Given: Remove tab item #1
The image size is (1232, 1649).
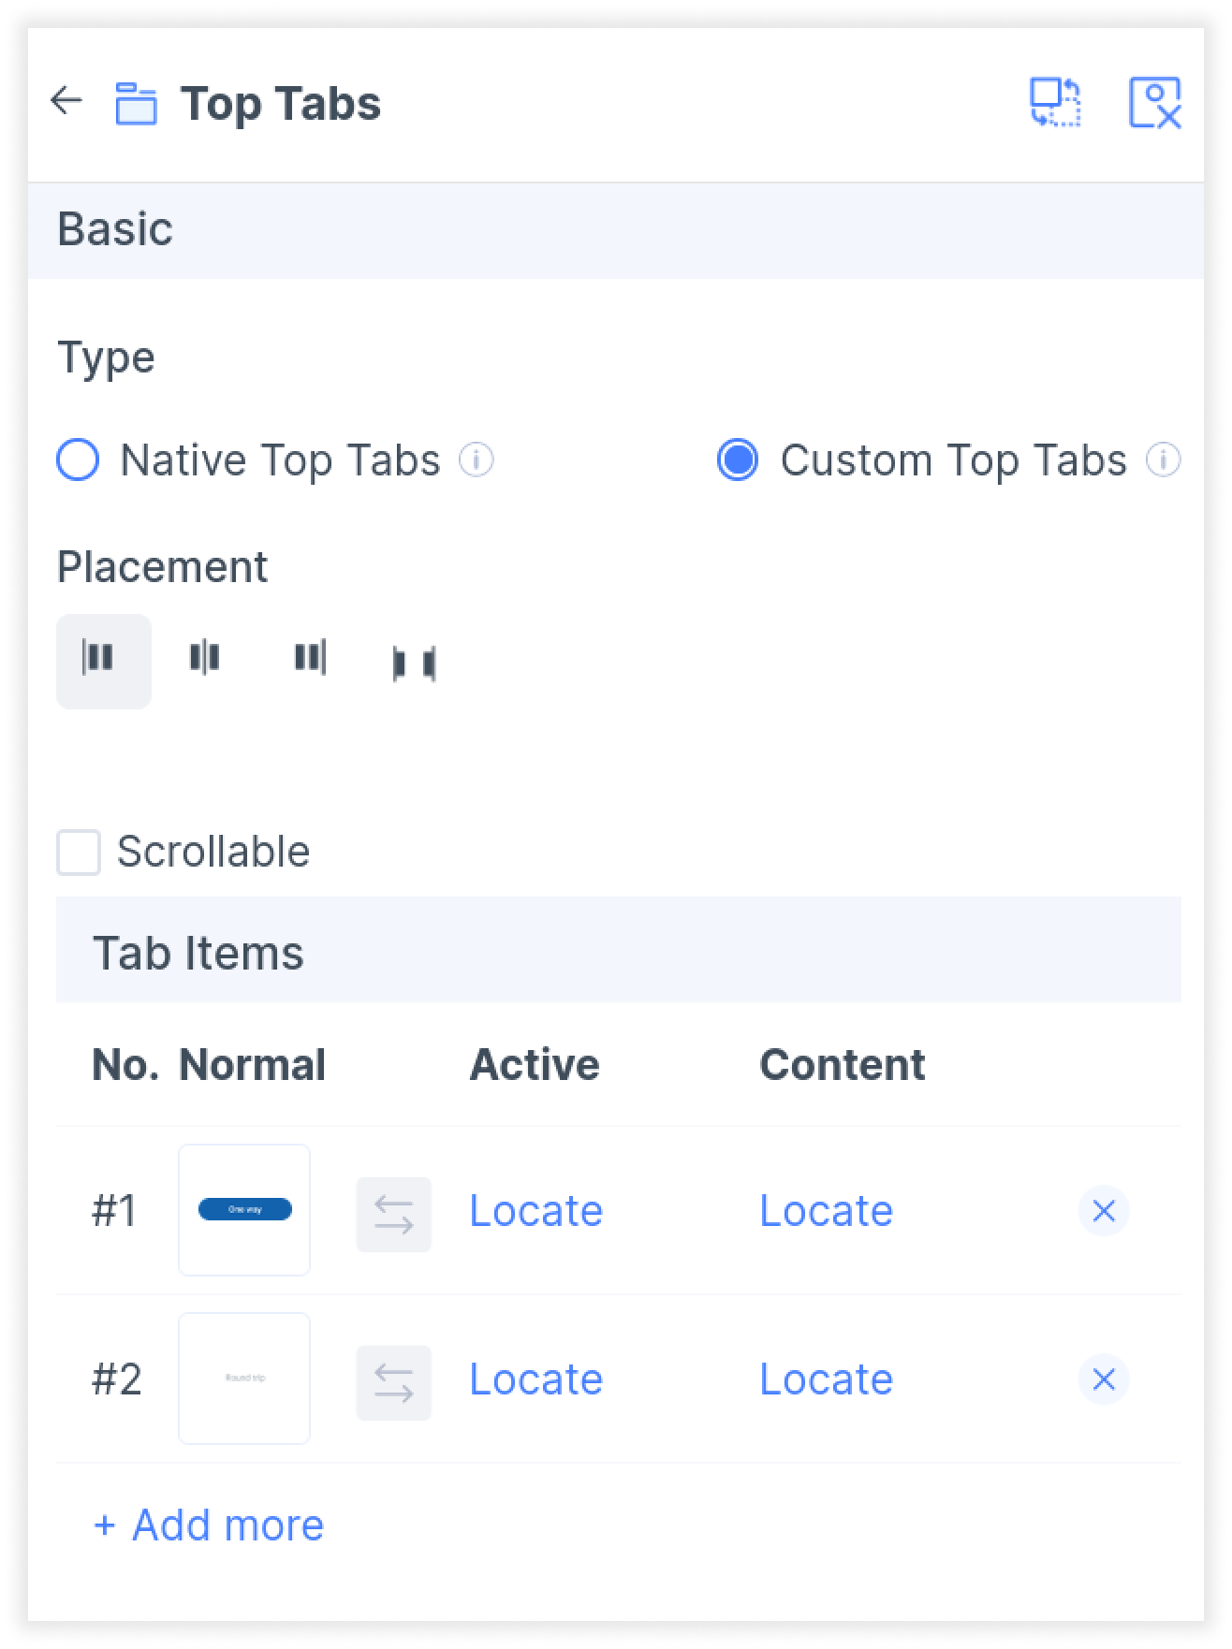Looking at the screenshot, I should point(1104,1211).
